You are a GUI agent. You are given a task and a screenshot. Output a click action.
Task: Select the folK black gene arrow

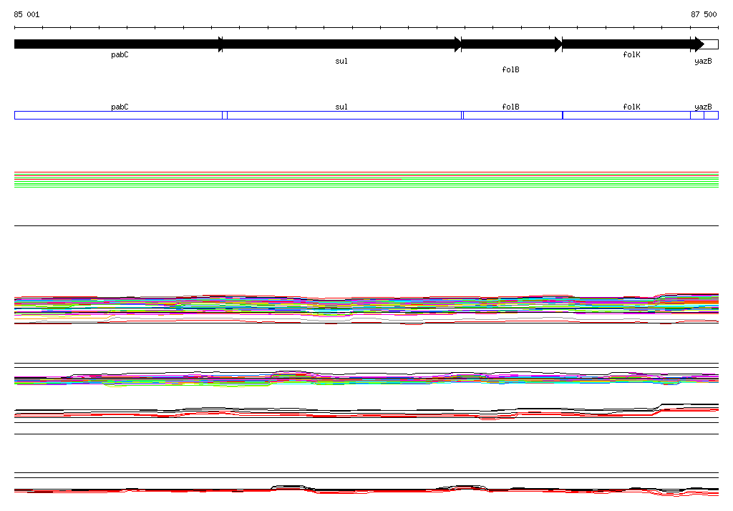point(631,44)
